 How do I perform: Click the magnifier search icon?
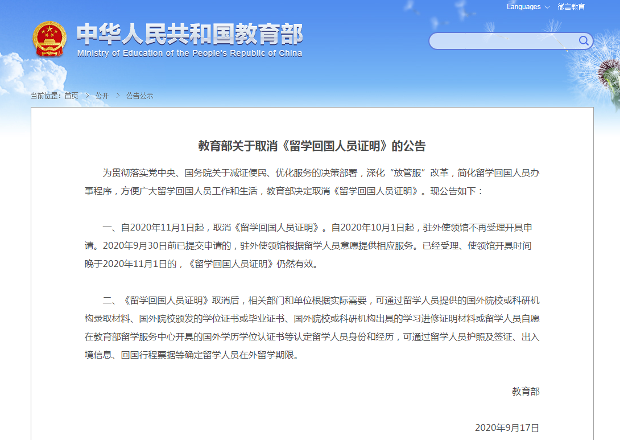tap(583, 41)
